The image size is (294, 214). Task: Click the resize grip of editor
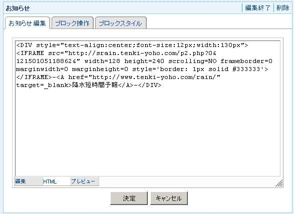pos(279,183)
